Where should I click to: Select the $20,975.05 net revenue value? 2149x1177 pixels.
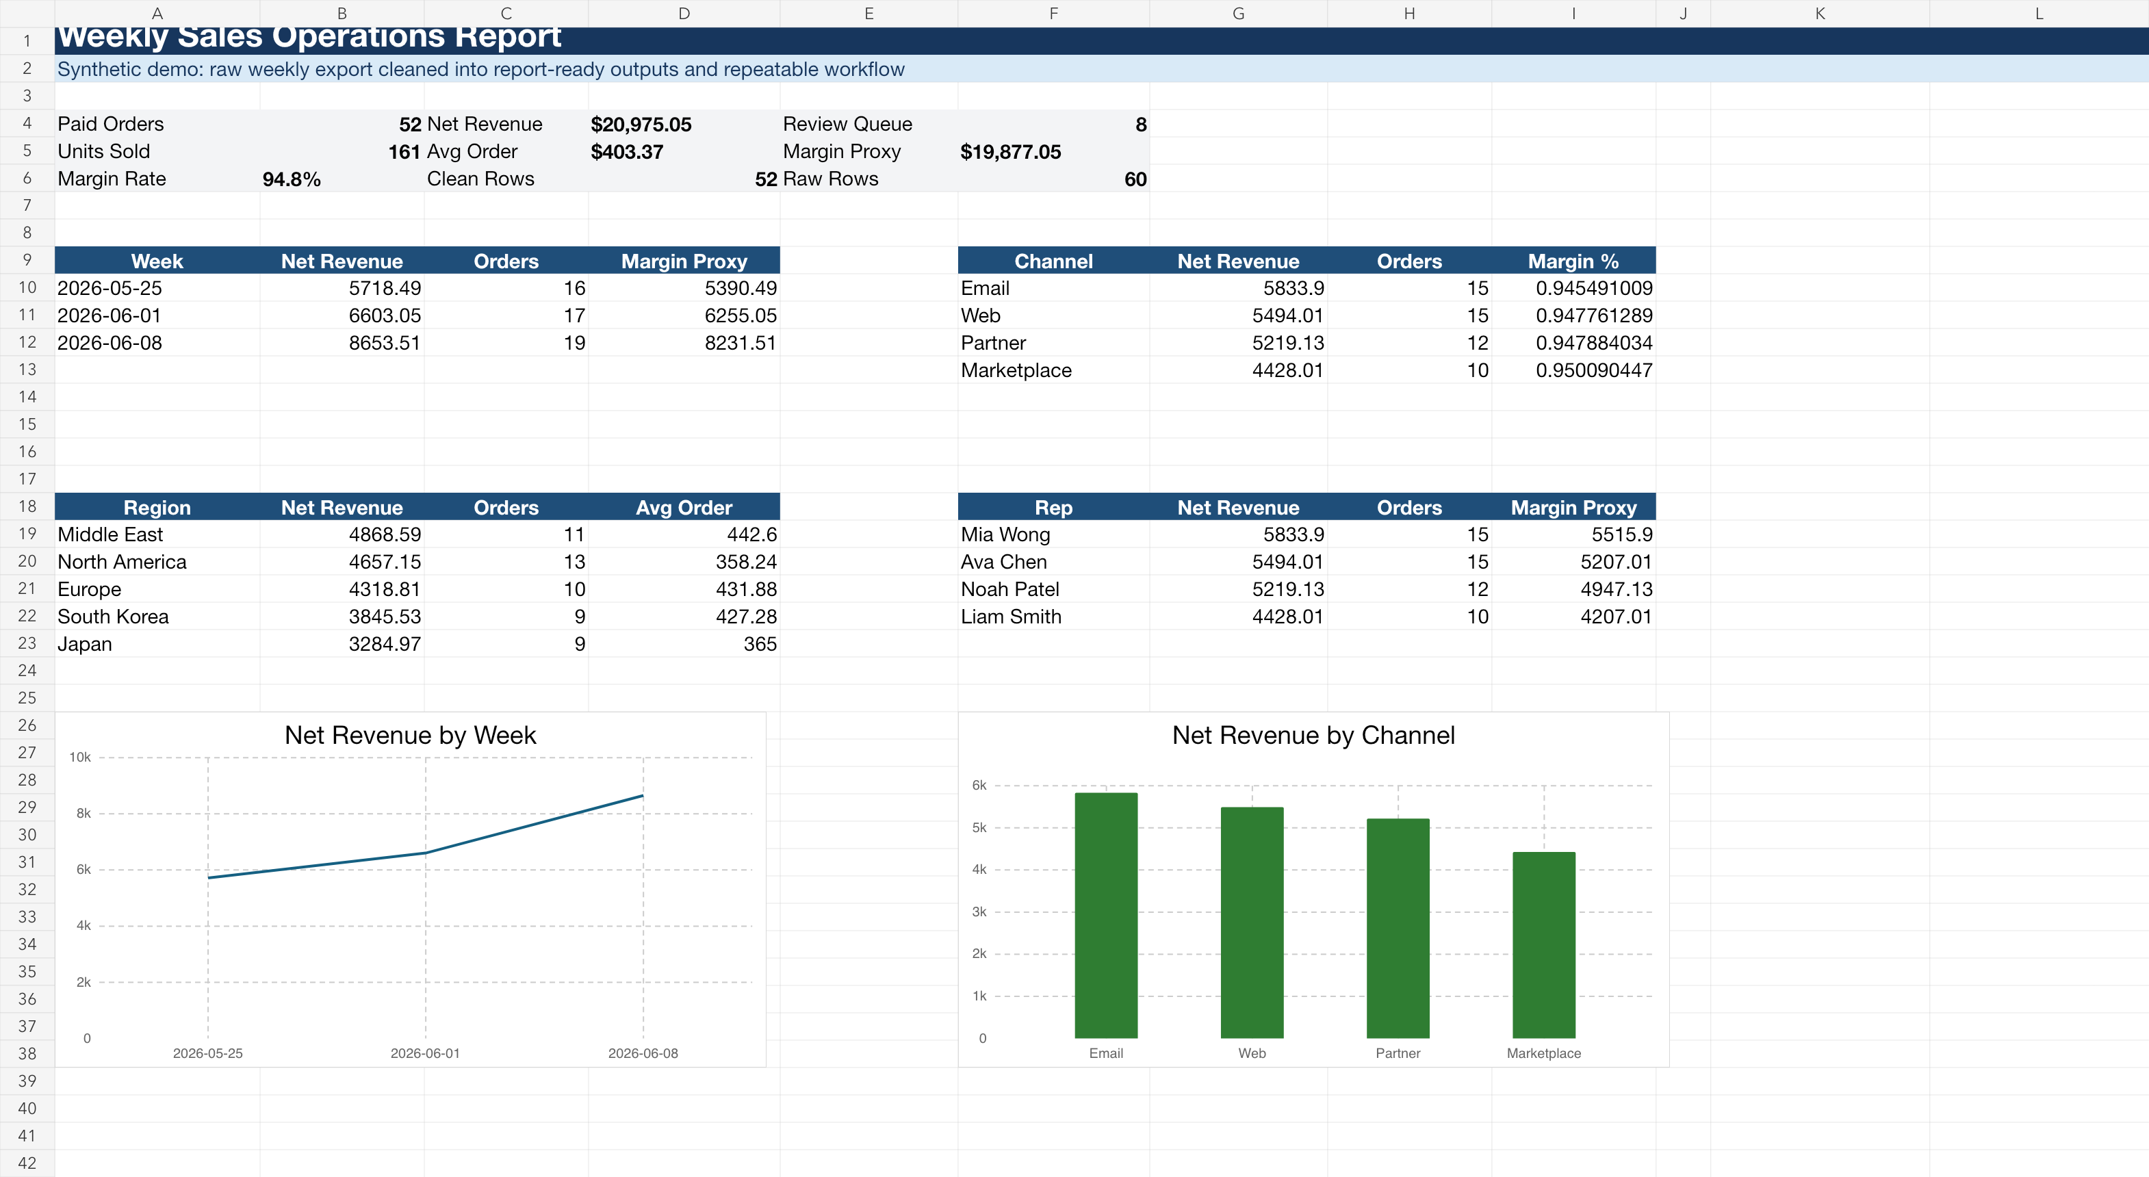(684, 123)
